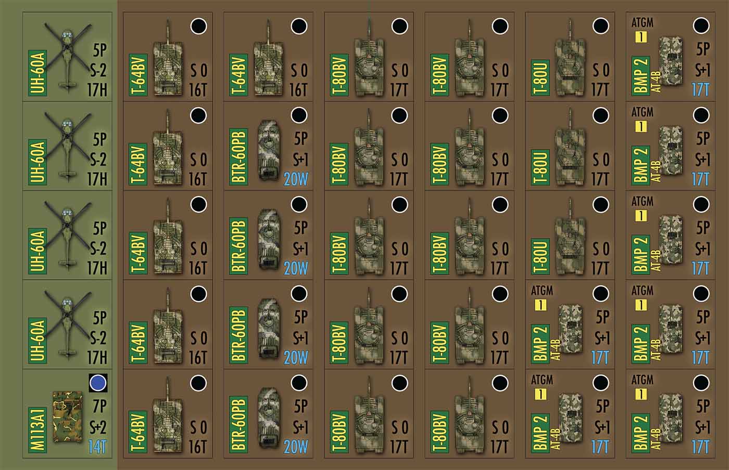The image size is (729, 470).
Task: Toggle the black circle on the bottom BTR-60PB counter
Action: pyautogui.click(x=299, y=383)
